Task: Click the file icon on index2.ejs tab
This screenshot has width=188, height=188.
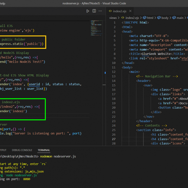Action: 110,11
